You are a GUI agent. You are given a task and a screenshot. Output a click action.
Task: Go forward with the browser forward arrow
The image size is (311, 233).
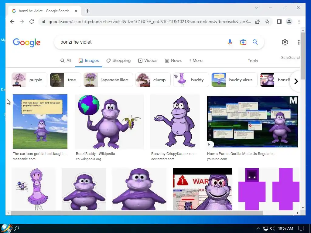[x=22, y=22]
